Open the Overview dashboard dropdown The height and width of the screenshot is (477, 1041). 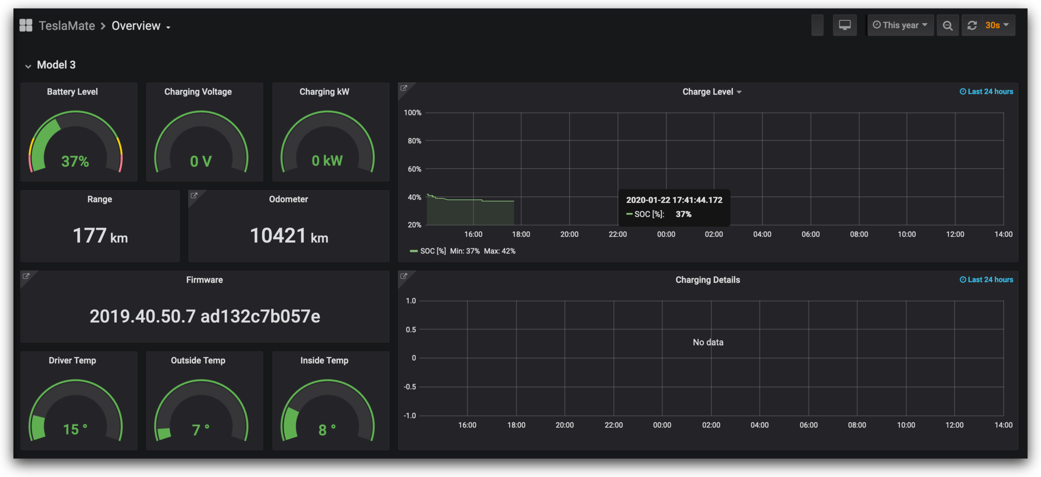tap(141, 26)
